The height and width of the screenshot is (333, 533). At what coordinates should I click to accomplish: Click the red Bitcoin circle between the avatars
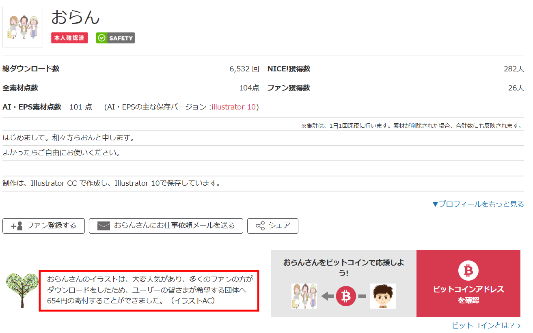346,296
